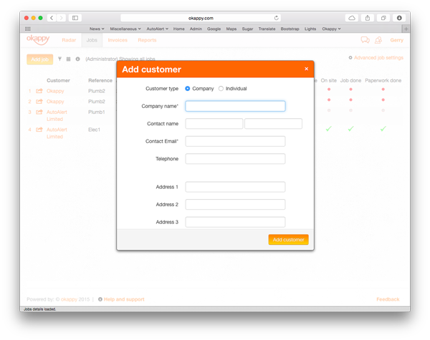Click the Safari forward arrow
Image resolution: width=430 pixels, height=340 pixels.
click(61, 18)
